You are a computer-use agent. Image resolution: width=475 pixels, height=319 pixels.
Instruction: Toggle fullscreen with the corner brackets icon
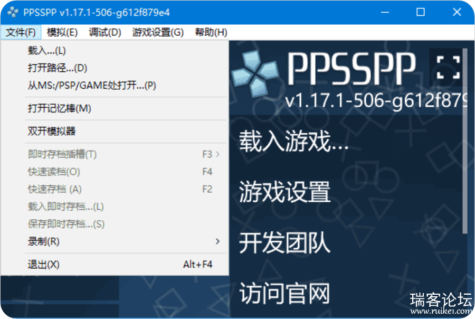tap(448, 67)
